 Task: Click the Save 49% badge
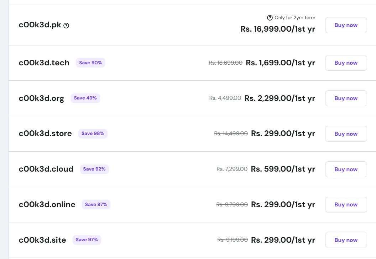(85, 98)
